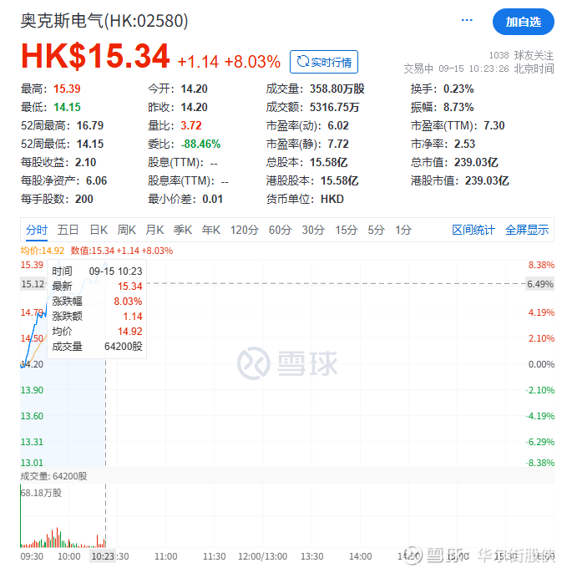This screenshot has width=572, height=573.
Task: Switch to the 15分 chart tab
Action: click(347, 230)
